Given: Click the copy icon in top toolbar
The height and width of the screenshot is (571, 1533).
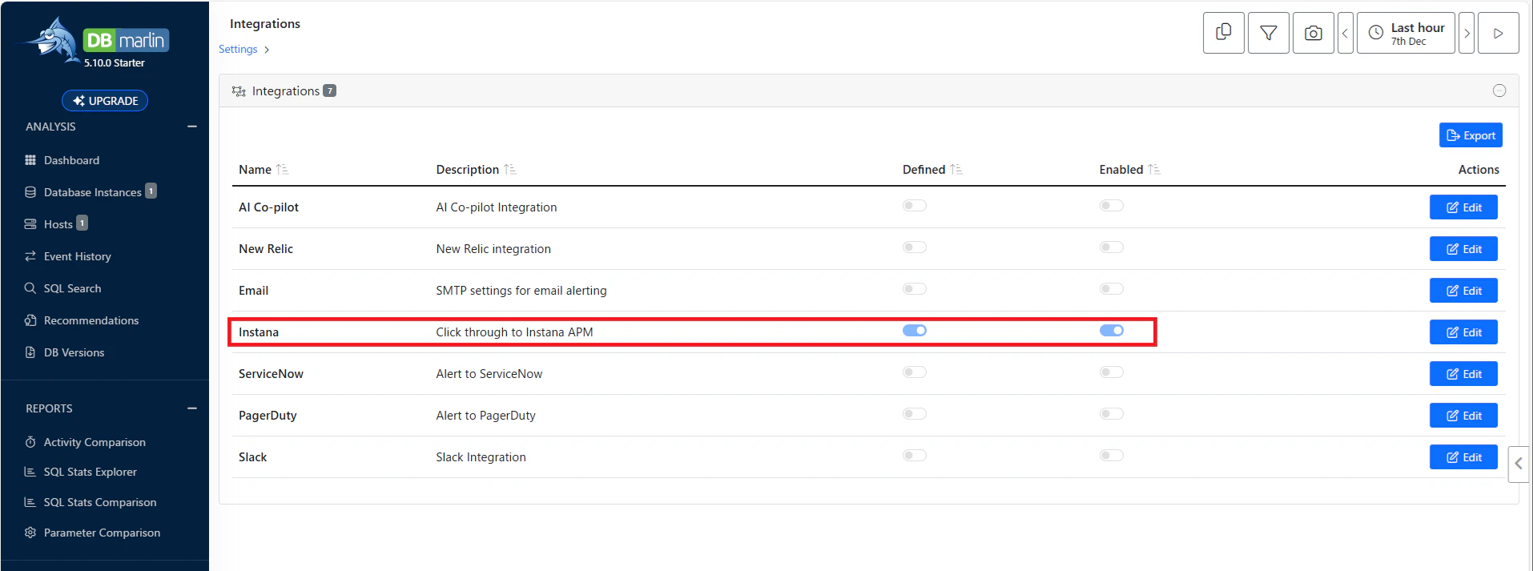Looking at the screenshot, I should [1224, 33].
